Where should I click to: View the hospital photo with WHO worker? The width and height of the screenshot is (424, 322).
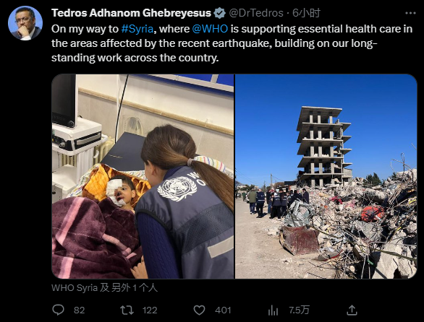coord(143,176)
